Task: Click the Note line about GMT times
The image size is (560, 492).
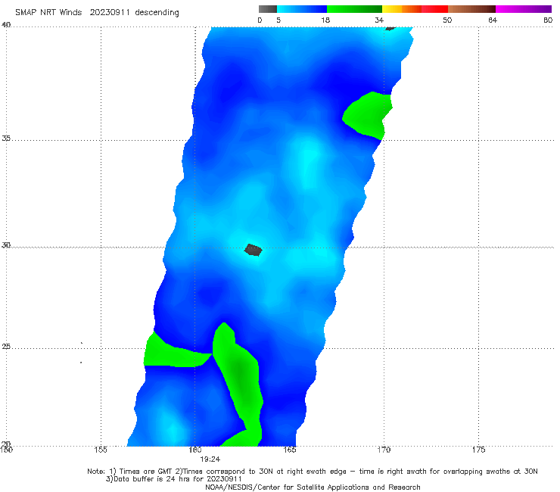Action: (x=313, y=472)
